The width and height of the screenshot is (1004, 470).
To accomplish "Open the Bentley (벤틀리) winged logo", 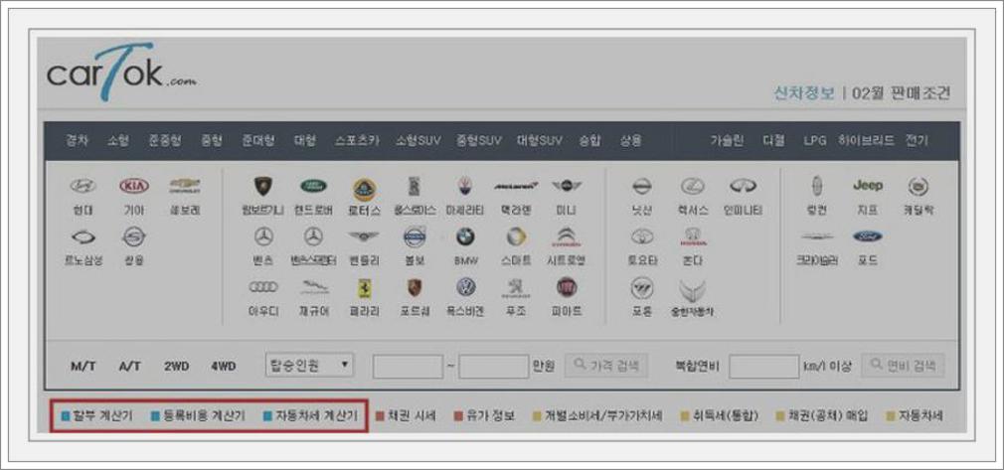I will (365, 236).
